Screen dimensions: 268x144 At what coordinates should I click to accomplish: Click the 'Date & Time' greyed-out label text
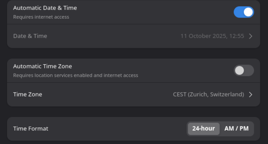pos(30,36)
